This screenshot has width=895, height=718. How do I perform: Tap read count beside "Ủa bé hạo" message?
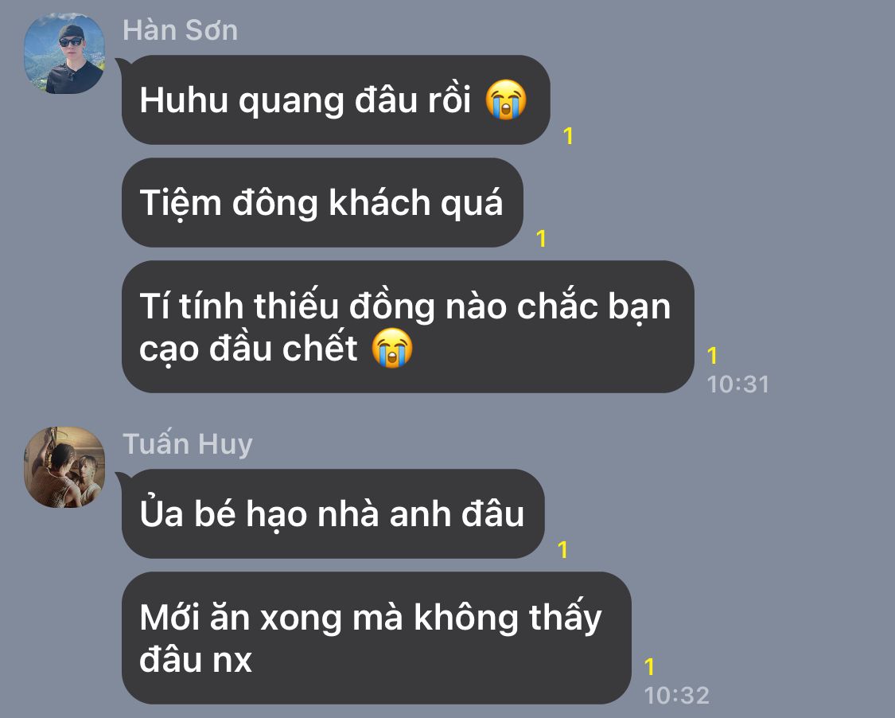[x=562, y=549]
